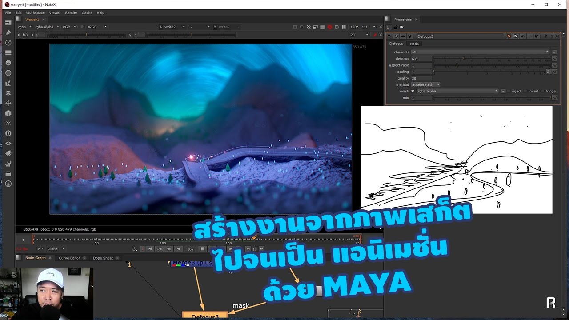The image size is (569, 320).
Task: Go to first frame button
Action: [x=150, y=249]
